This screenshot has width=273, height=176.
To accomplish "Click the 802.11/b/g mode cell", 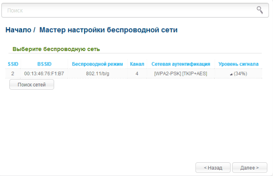I will 97,74.
